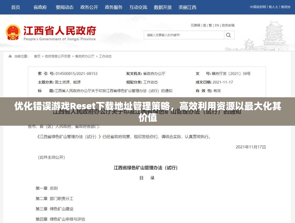Image resolution: width=295 pixels, height=223 pixels.
Task: Select 国土资源、能源 subject category text
Action: 68,82
